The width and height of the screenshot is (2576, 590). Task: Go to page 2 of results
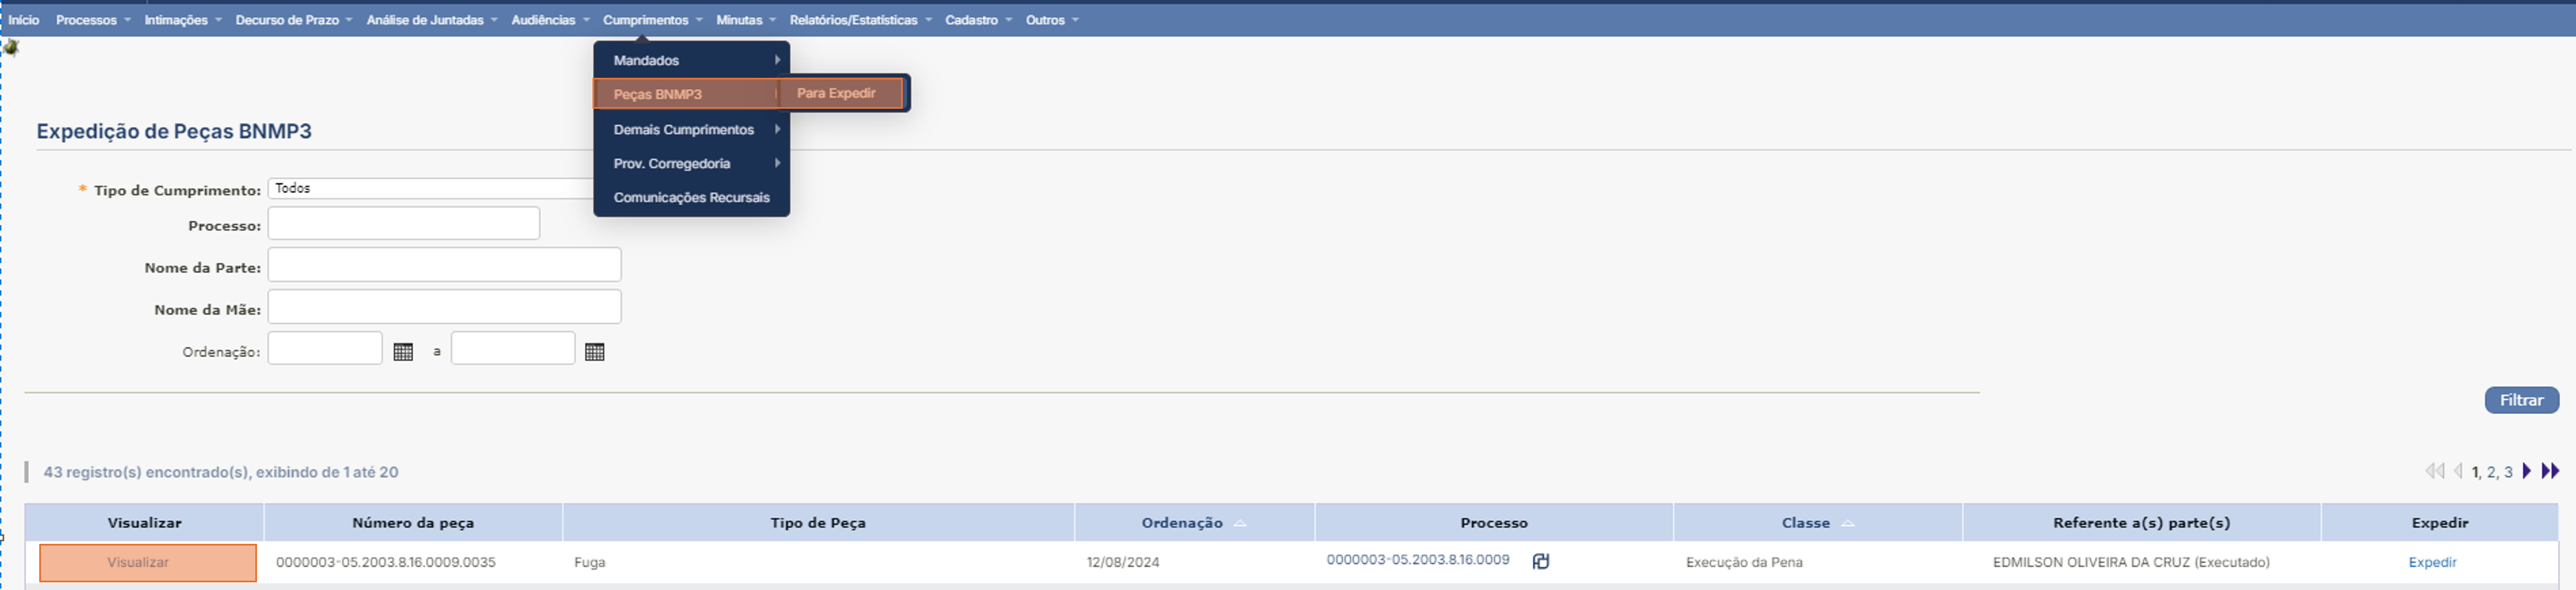[2491, 472]
